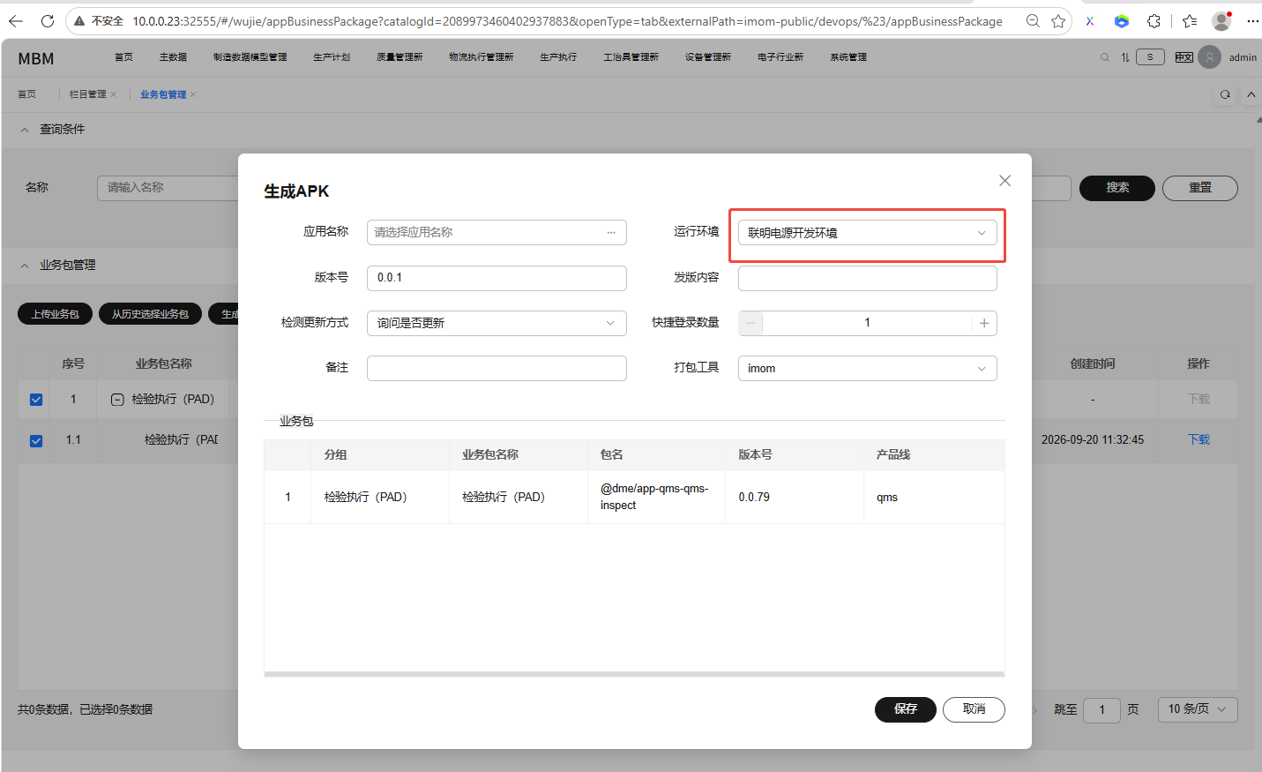Click the 保存 button
Image resolution: width=1262 pixels, height=772 pixels.
coord(905,709)
